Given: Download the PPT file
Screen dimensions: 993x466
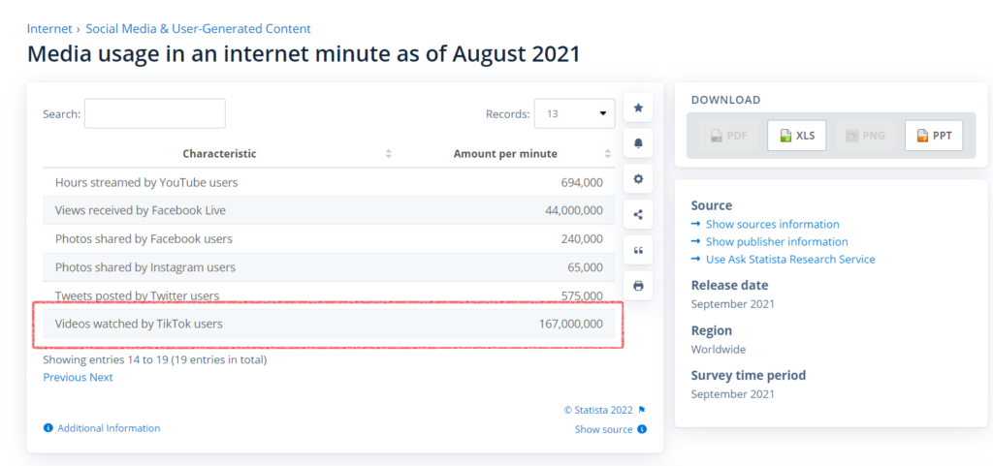Looking at the screenshot, I should click(x=933, y=136).
